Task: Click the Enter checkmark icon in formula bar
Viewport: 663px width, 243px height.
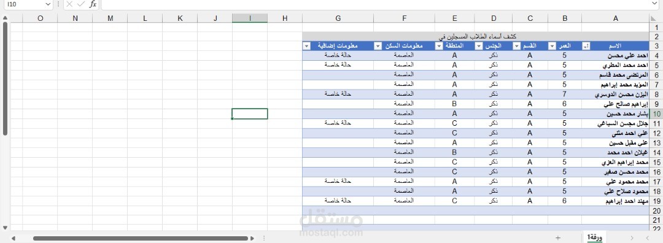Action: pyautogui.click(x=81, y=4)
